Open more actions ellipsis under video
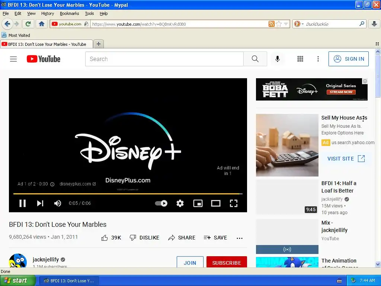The height and width of the screenshot is (286, 381). [x=240, y=238]
